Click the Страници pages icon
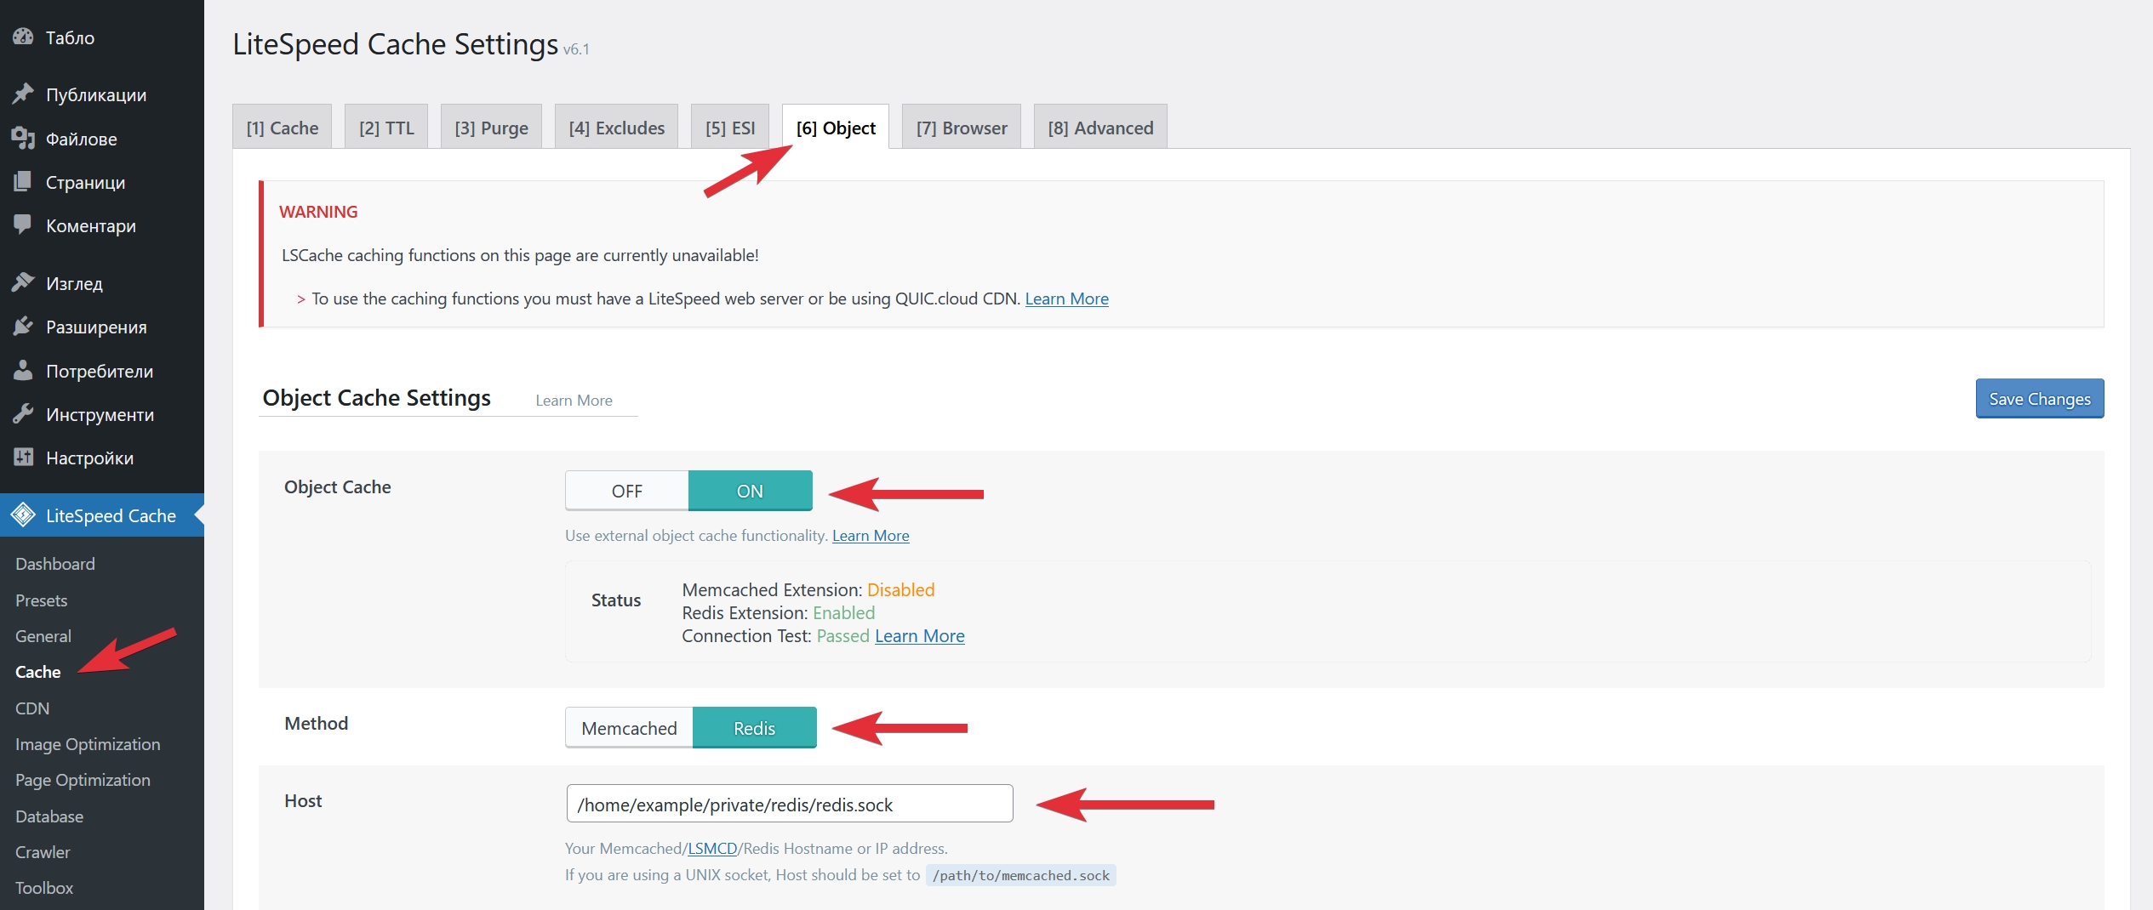2153x910 pixels. click(23, 182)
